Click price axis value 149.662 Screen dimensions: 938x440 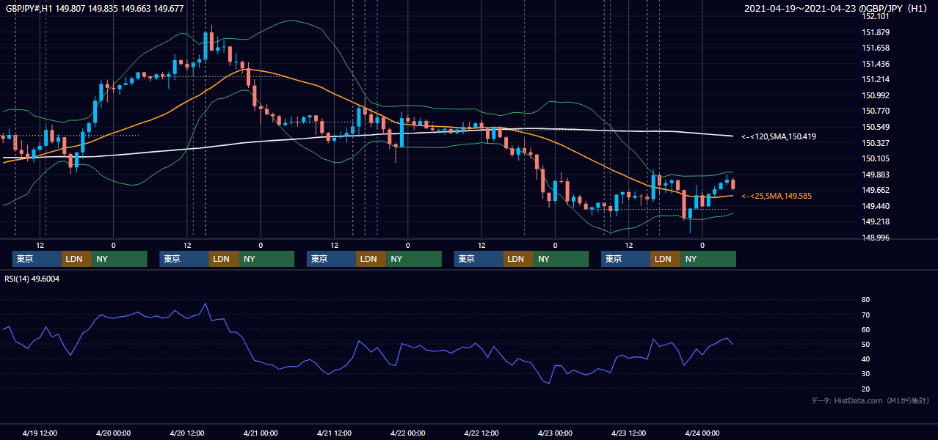pos(876,190)
